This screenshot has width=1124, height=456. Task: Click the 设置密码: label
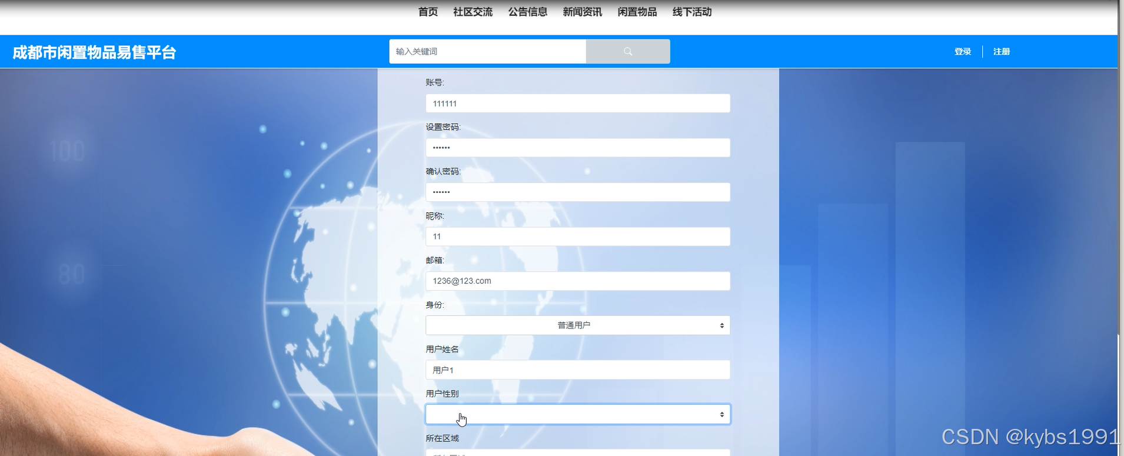[x=443, y=127]
